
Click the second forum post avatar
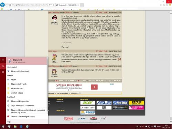pyautogui.click(x=54, y=57)
